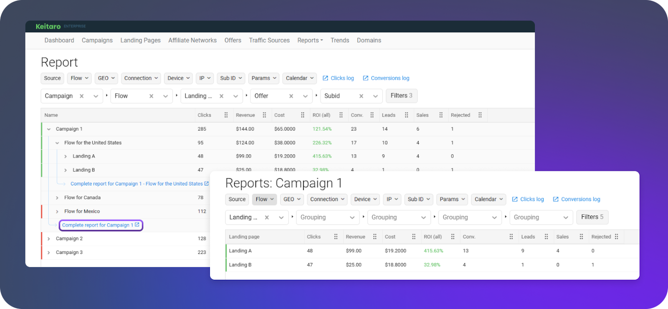Image resolution: width=668 pixels, height=309 pixels.
Task: Click Conv. column drag handle in Report table
Action: (372, 115)
